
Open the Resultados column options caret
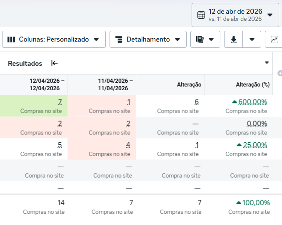tap(267, 63)
